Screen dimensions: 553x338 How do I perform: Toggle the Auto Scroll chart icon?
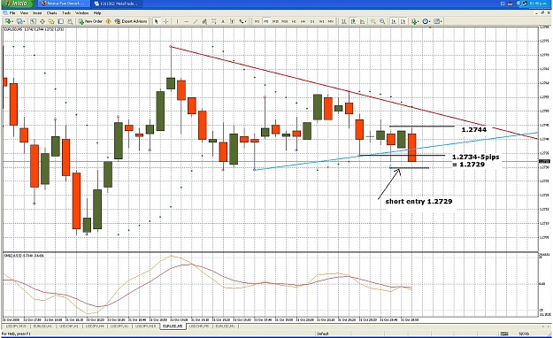[394, 21]
